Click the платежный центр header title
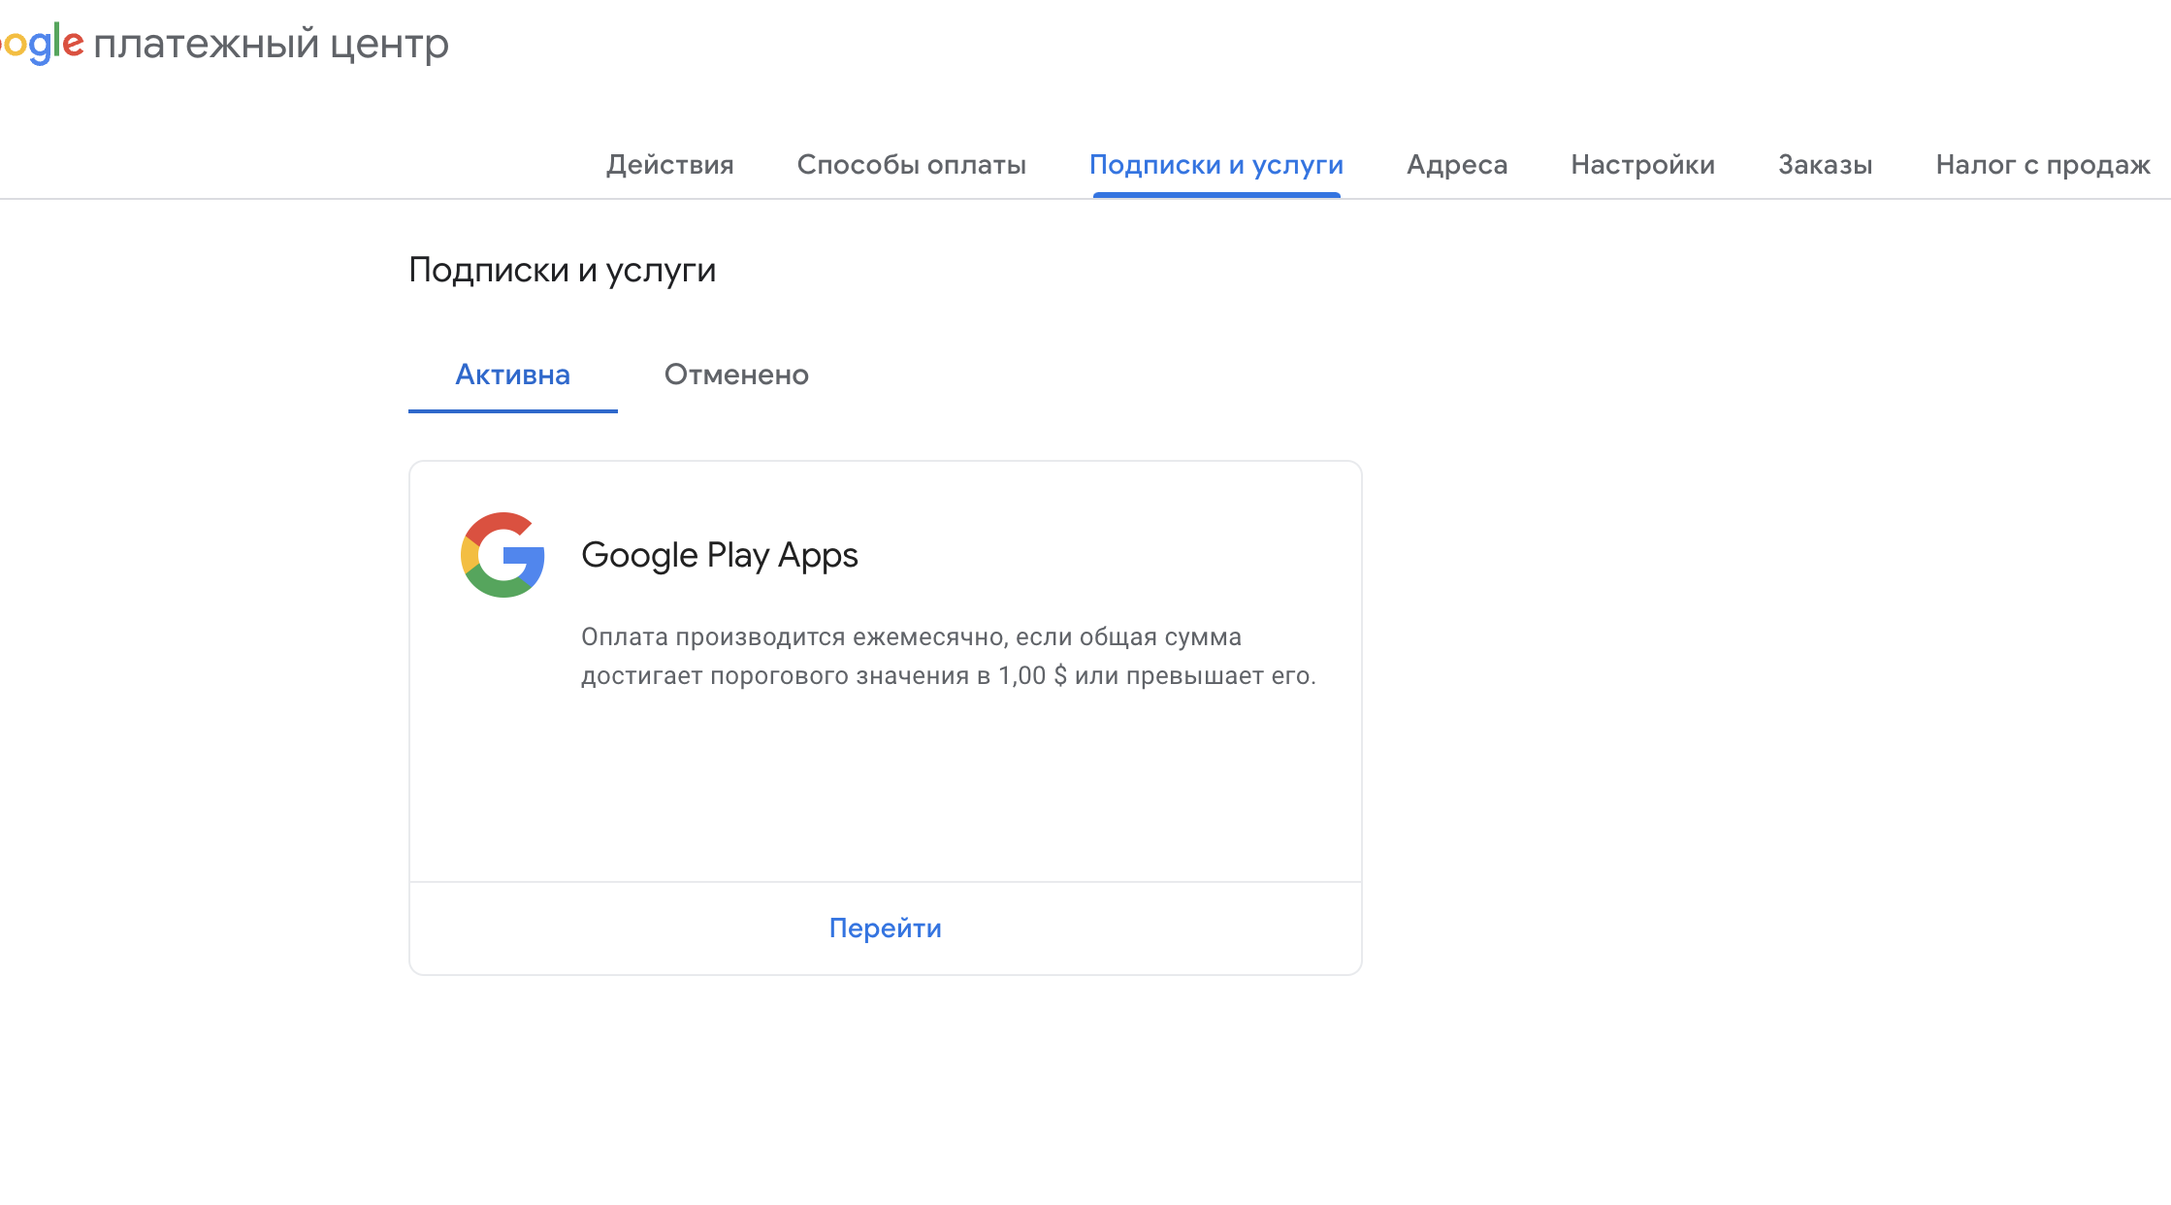The height and width of the screenshot is (1205, 2171). [x=271, y=44]
